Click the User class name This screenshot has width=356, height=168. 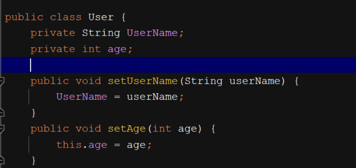coord(101,17)
